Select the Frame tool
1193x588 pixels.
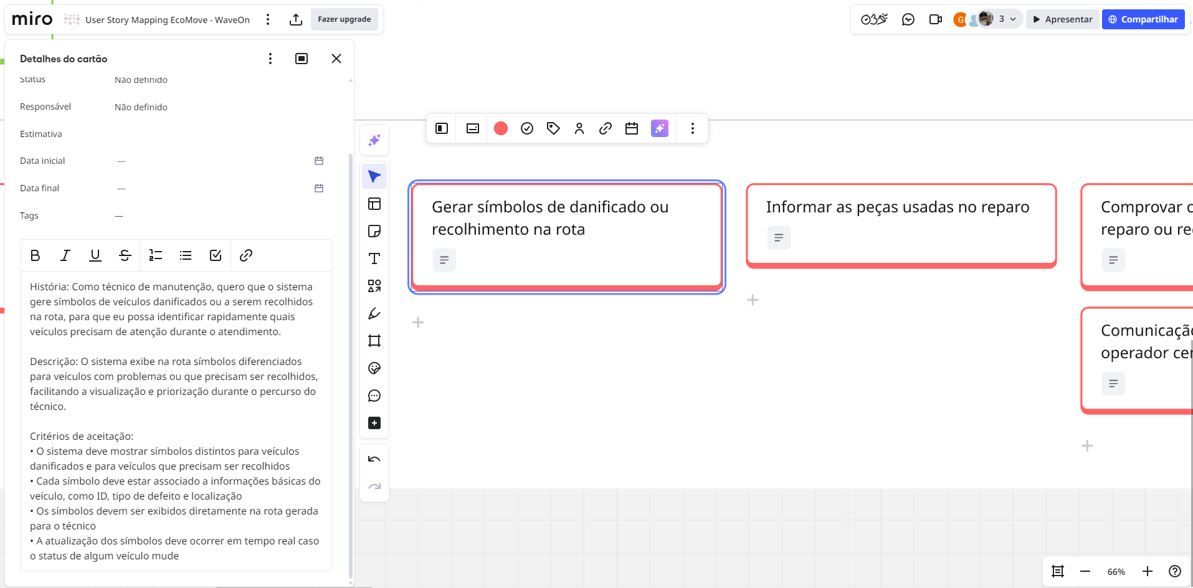click(x=374, y=341)
